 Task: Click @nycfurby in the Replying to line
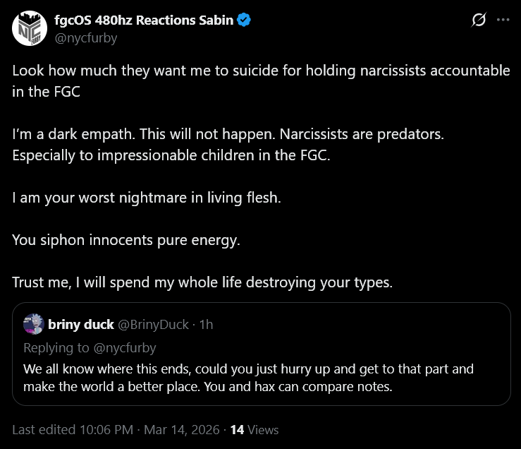pos(124,347)
